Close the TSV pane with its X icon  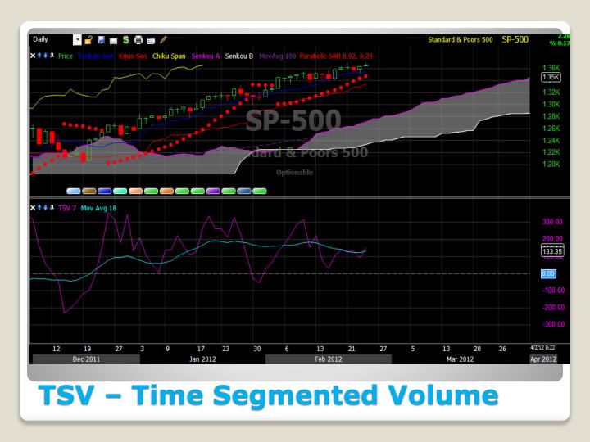click(x=33, y=207)
